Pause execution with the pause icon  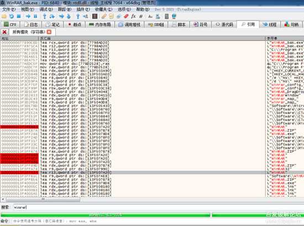[35, 17]
